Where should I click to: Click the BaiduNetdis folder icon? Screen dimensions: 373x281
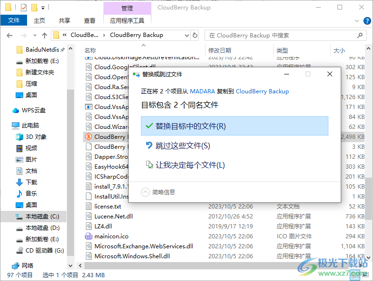pyautogui.click(x=20, y=50)
